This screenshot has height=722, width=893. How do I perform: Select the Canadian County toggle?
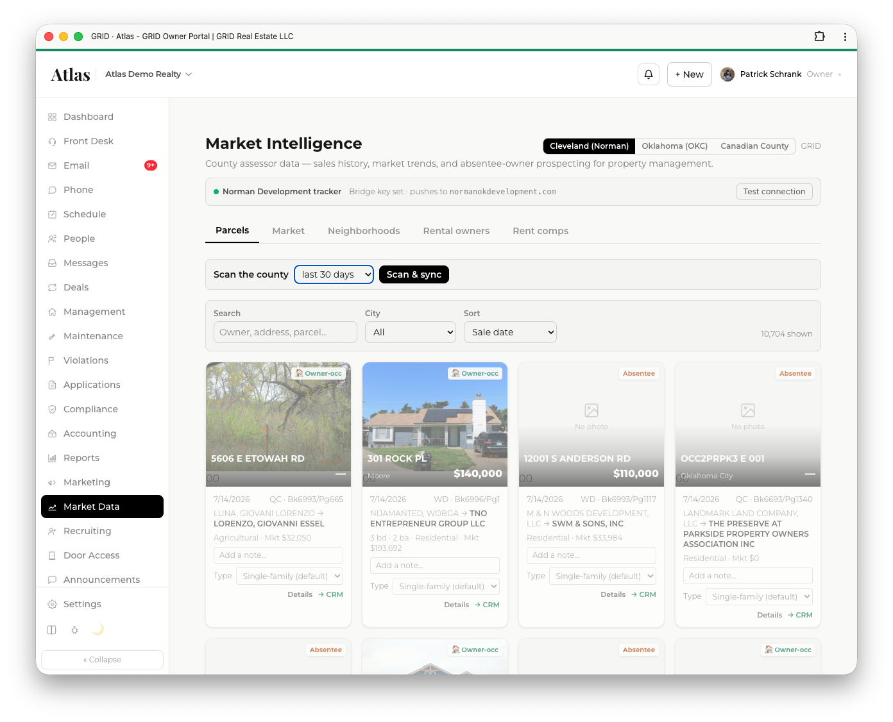pyautogui.click(x=754, y=146)
